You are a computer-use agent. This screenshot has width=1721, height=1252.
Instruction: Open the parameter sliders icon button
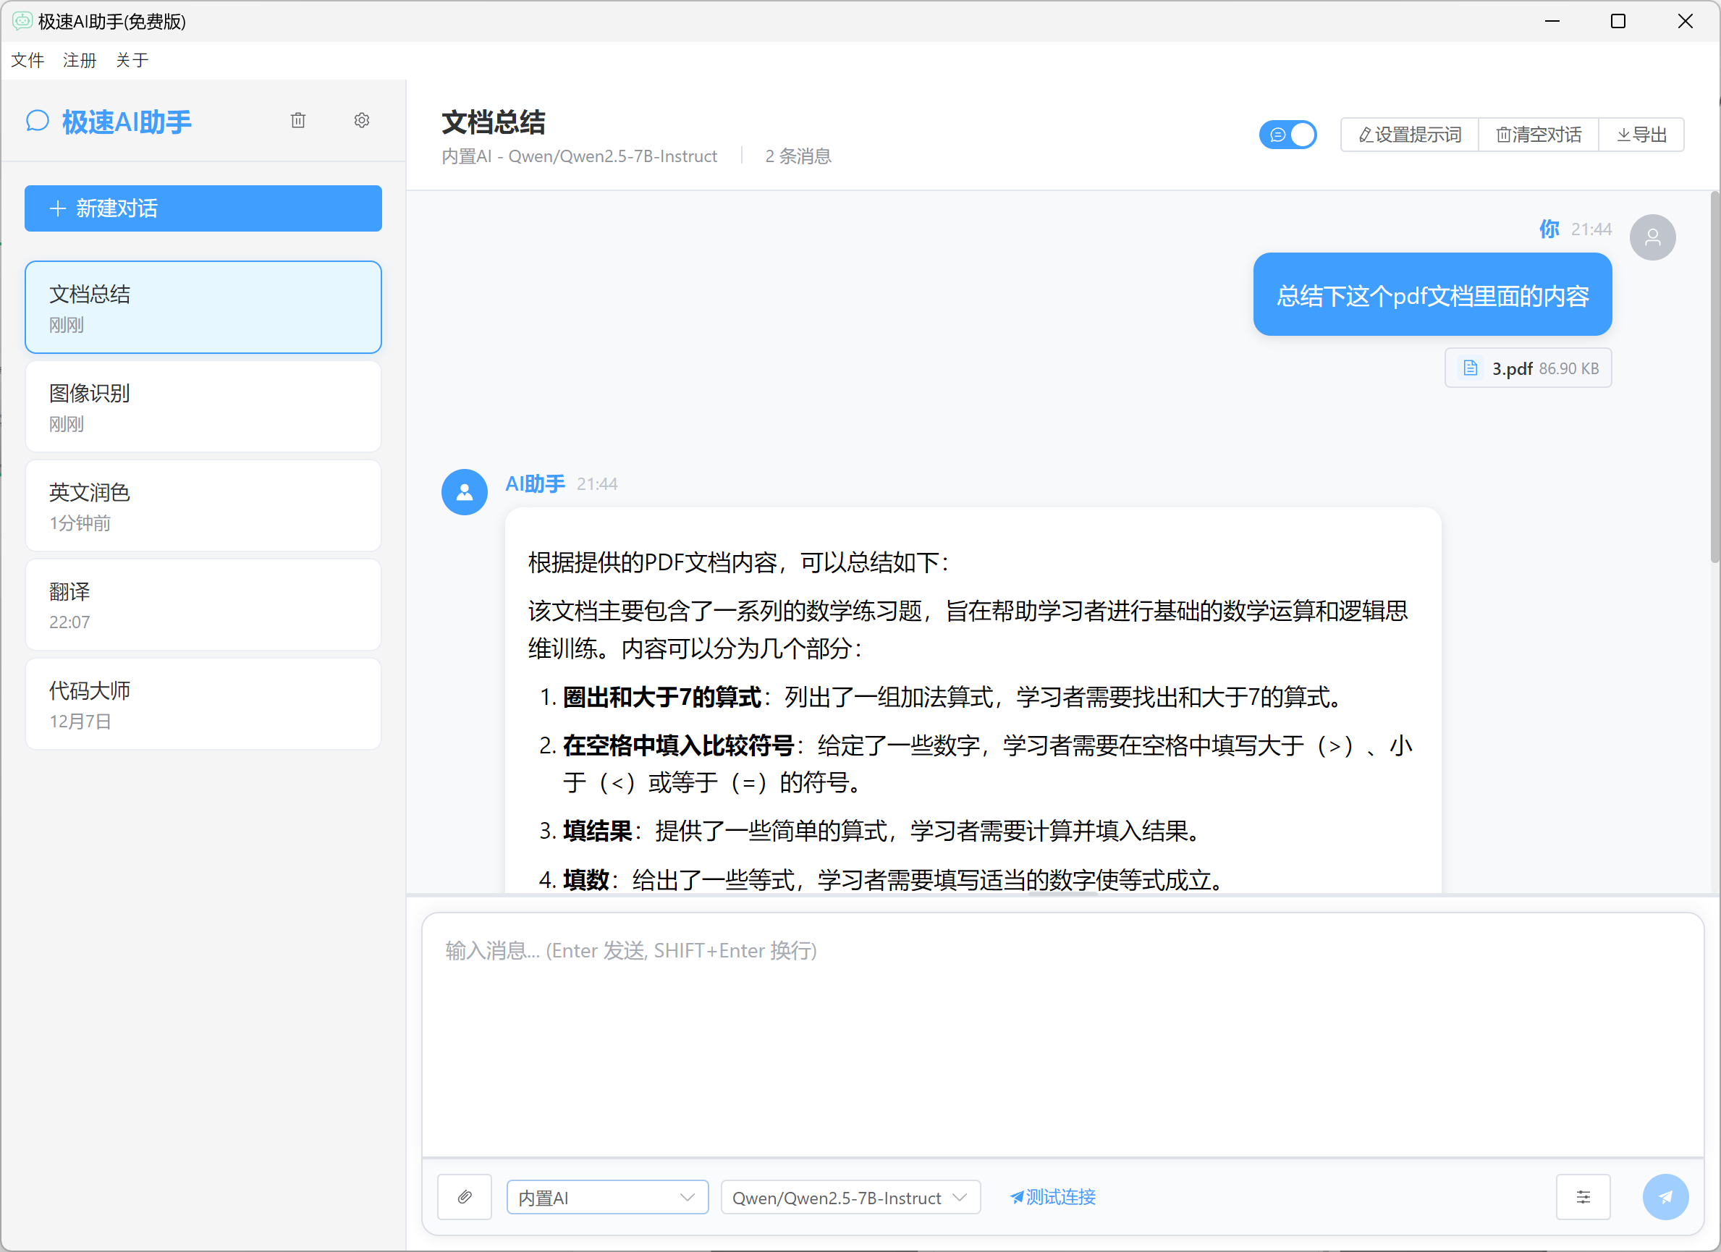(x=1583, y=1196)
